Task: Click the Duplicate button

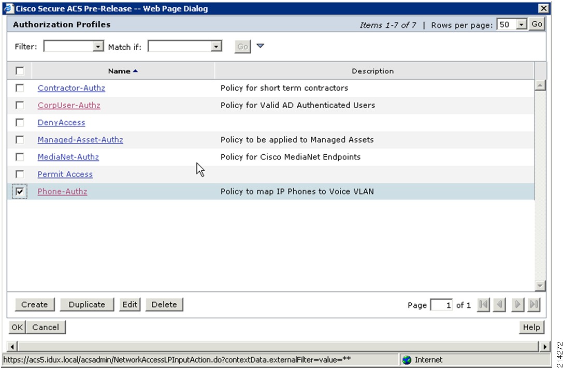Action: [87, 304]
